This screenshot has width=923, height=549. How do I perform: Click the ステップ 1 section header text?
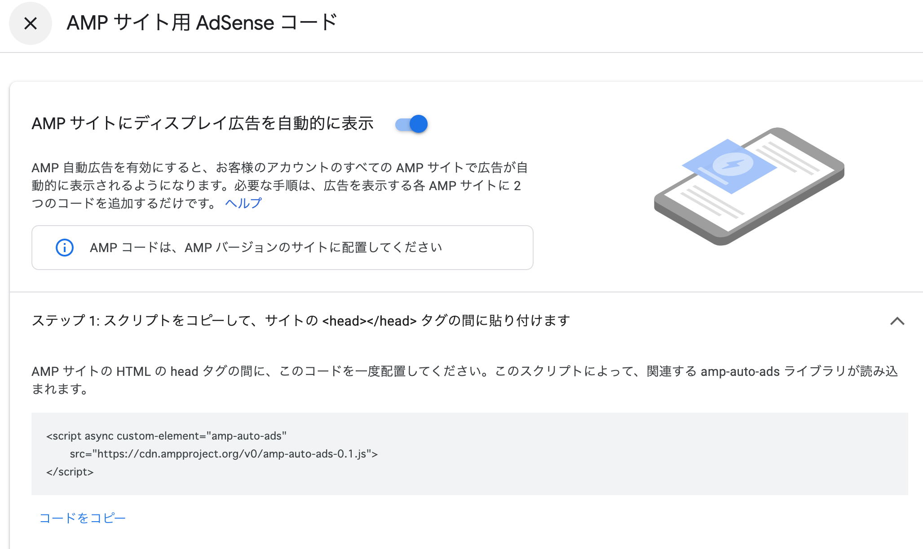coord(301,321)
